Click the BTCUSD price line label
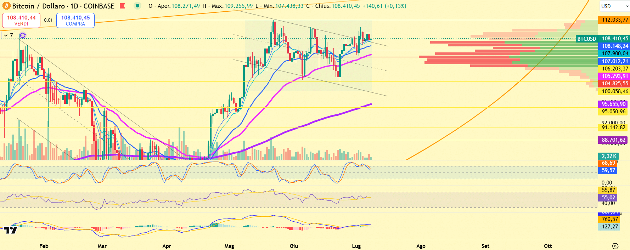The height and width of the screenshot is (250, 630). point(587,39)
